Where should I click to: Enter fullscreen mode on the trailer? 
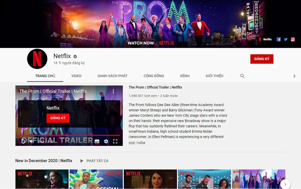[115, 141]
